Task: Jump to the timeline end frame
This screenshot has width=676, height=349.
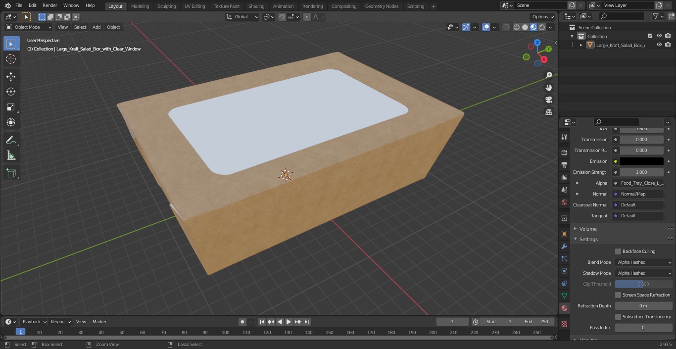Action: 306,322
